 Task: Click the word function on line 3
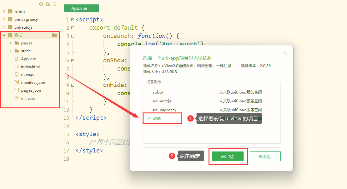point(152,36)
